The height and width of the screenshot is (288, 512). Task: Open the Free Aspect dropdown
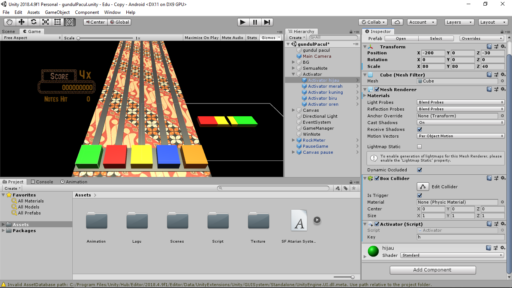click(32, 37)
